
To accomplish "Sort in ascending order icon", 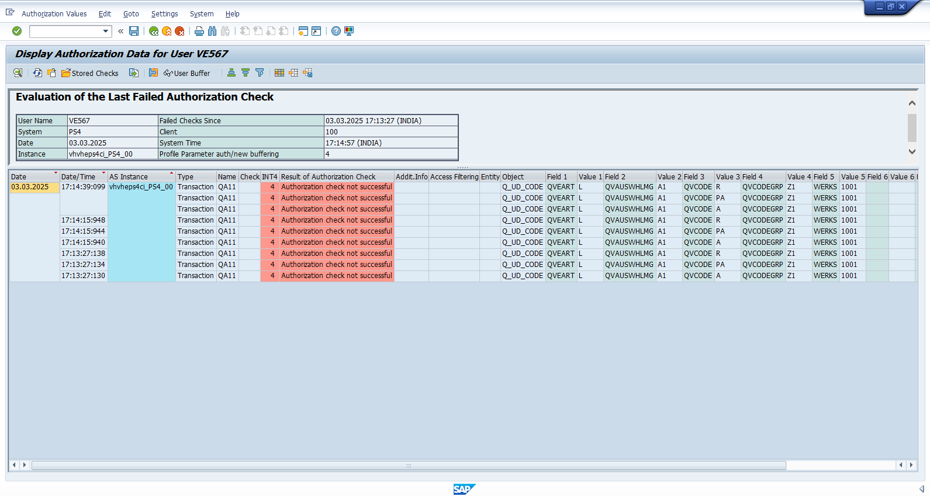I will pos(231,73).
